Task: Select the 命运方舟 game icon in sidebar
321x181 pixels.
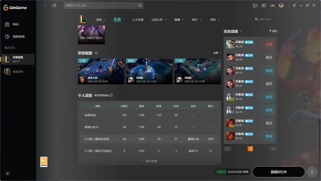Action: [7, 72]
